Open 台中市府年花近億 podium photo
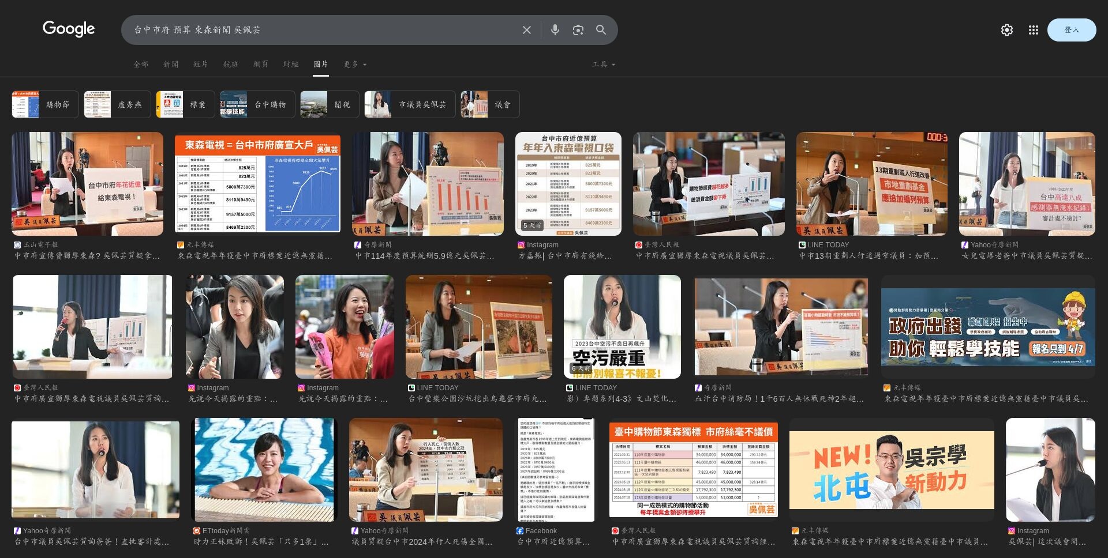Viewport: 1108px width, 558px height. tap(87, 184)
